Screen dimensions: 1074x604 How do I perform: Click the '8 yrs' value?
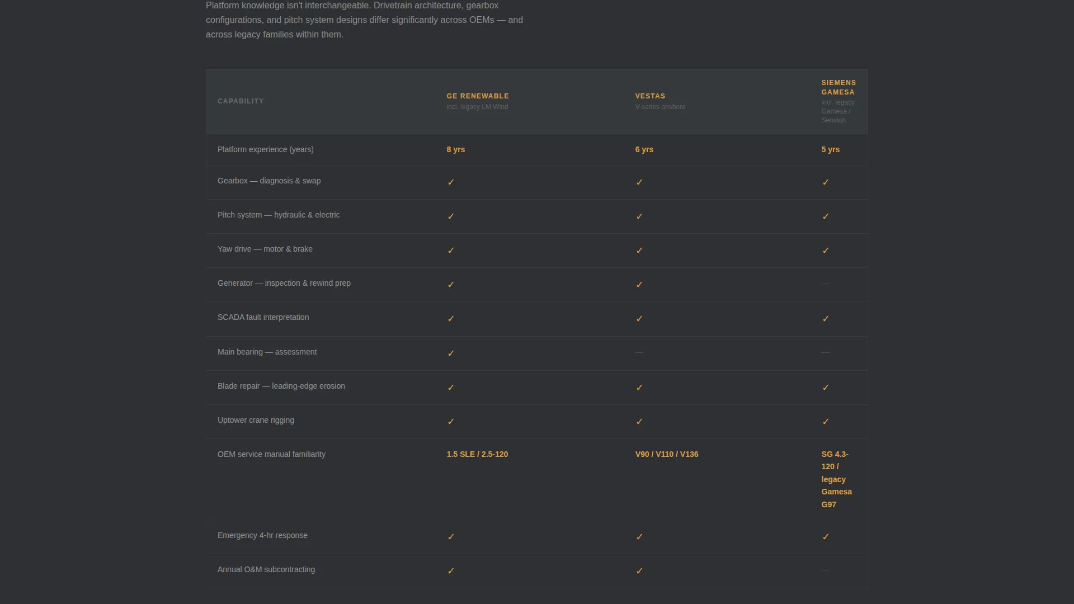[x=456, y=149]
